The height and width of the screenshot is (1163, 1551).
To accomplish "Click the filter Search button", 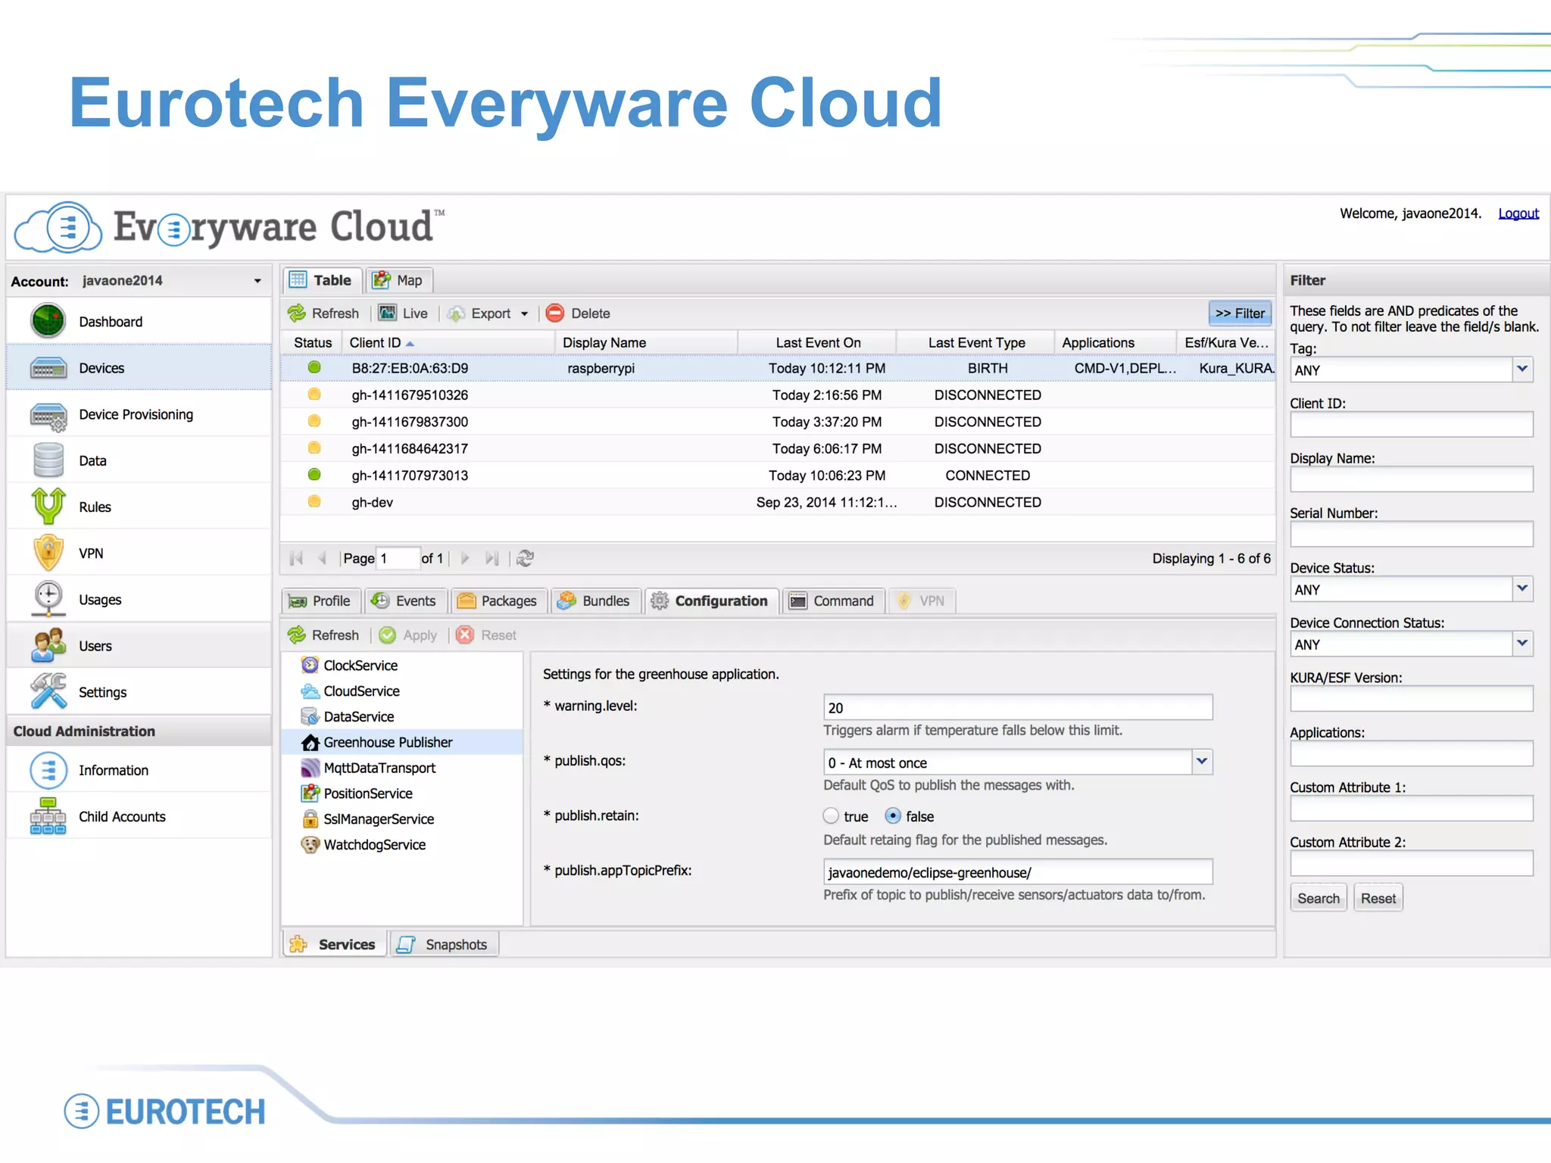I will point(1318,898).
